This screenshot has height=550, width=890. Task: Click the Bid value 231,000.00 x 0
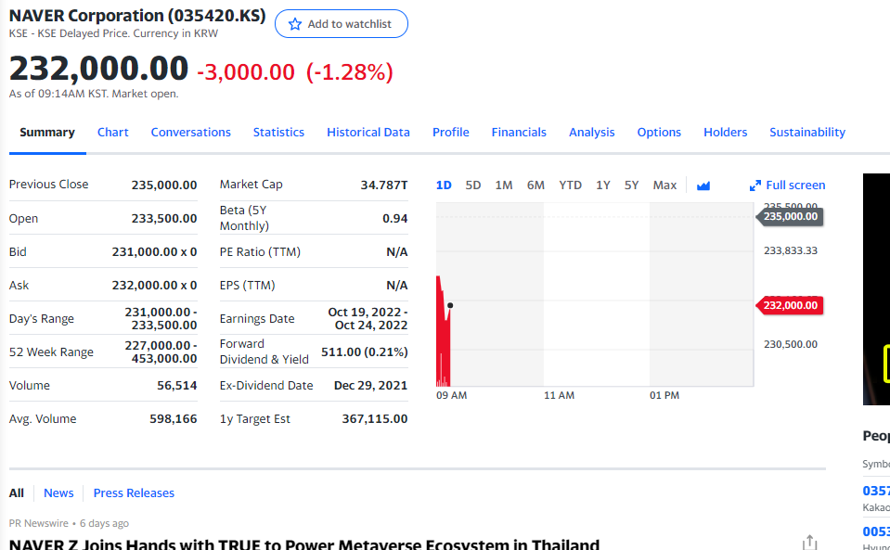(154, 251)
